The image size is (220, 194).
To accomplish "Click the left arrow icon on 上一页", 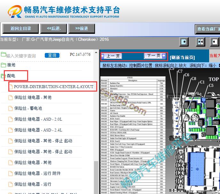I will (x=103, y=56).
